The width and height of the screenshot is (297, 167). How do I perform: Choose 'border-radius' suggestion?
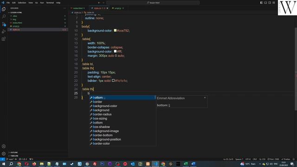[x=123, y=115]
